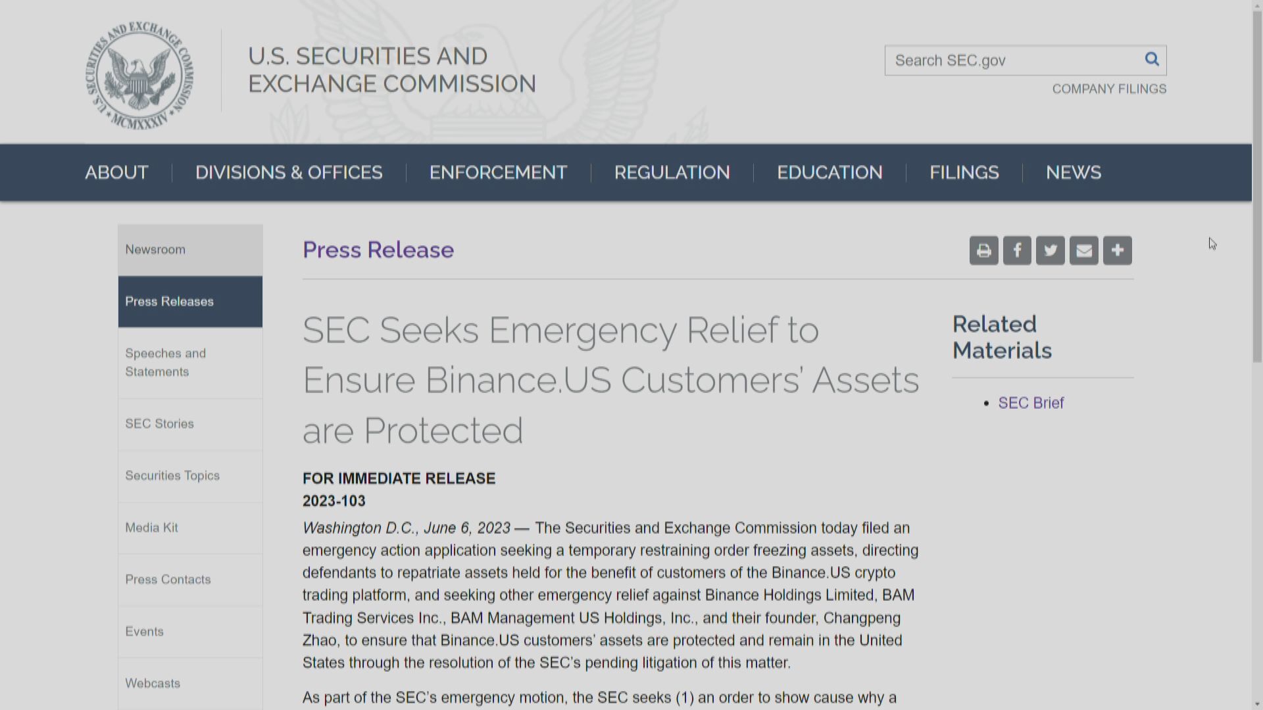This screenshot has height=710, width=1263.
Task: Open the NEWS navigation menu
Action: [1073, 172]
